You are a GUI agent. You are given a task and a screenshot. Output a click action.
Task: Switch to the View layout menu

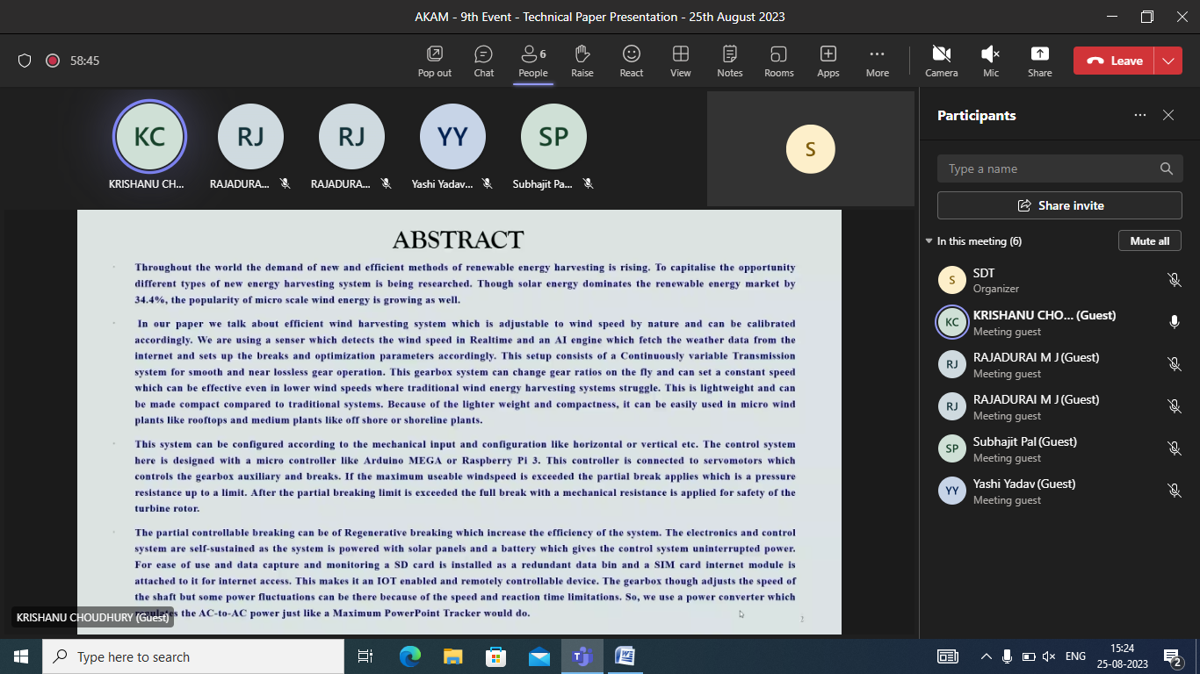point(680,61)
